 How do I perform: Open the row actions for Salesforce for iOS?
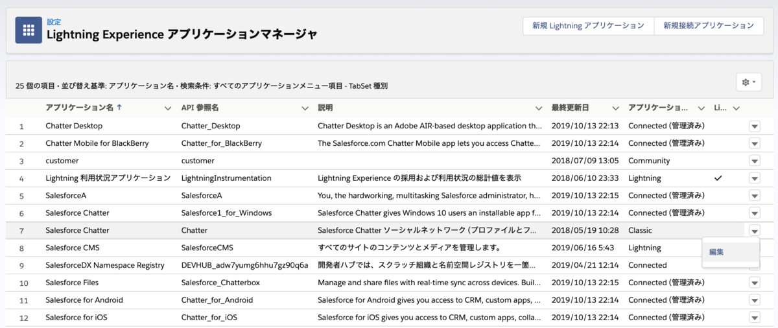[755, 318]
